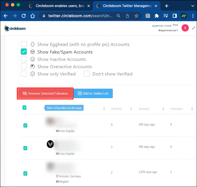Open the Chrome profile avatar
Viewport: 197px width, 187px height.
pos(184,16)
